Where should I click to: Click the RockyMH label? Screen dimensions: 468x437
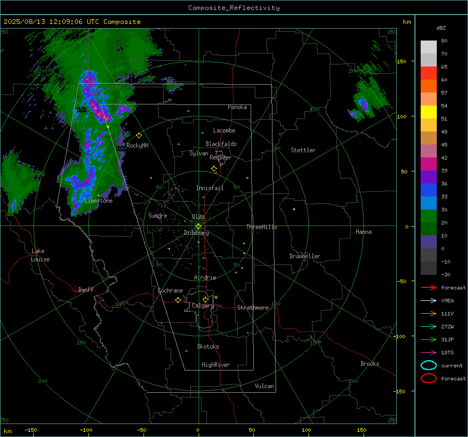click(137, 145)
